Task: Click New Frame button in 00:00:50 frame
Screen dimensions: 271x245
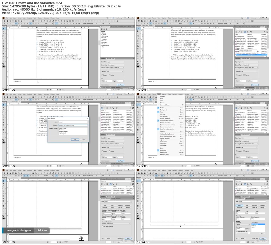Action: [120, 85]
